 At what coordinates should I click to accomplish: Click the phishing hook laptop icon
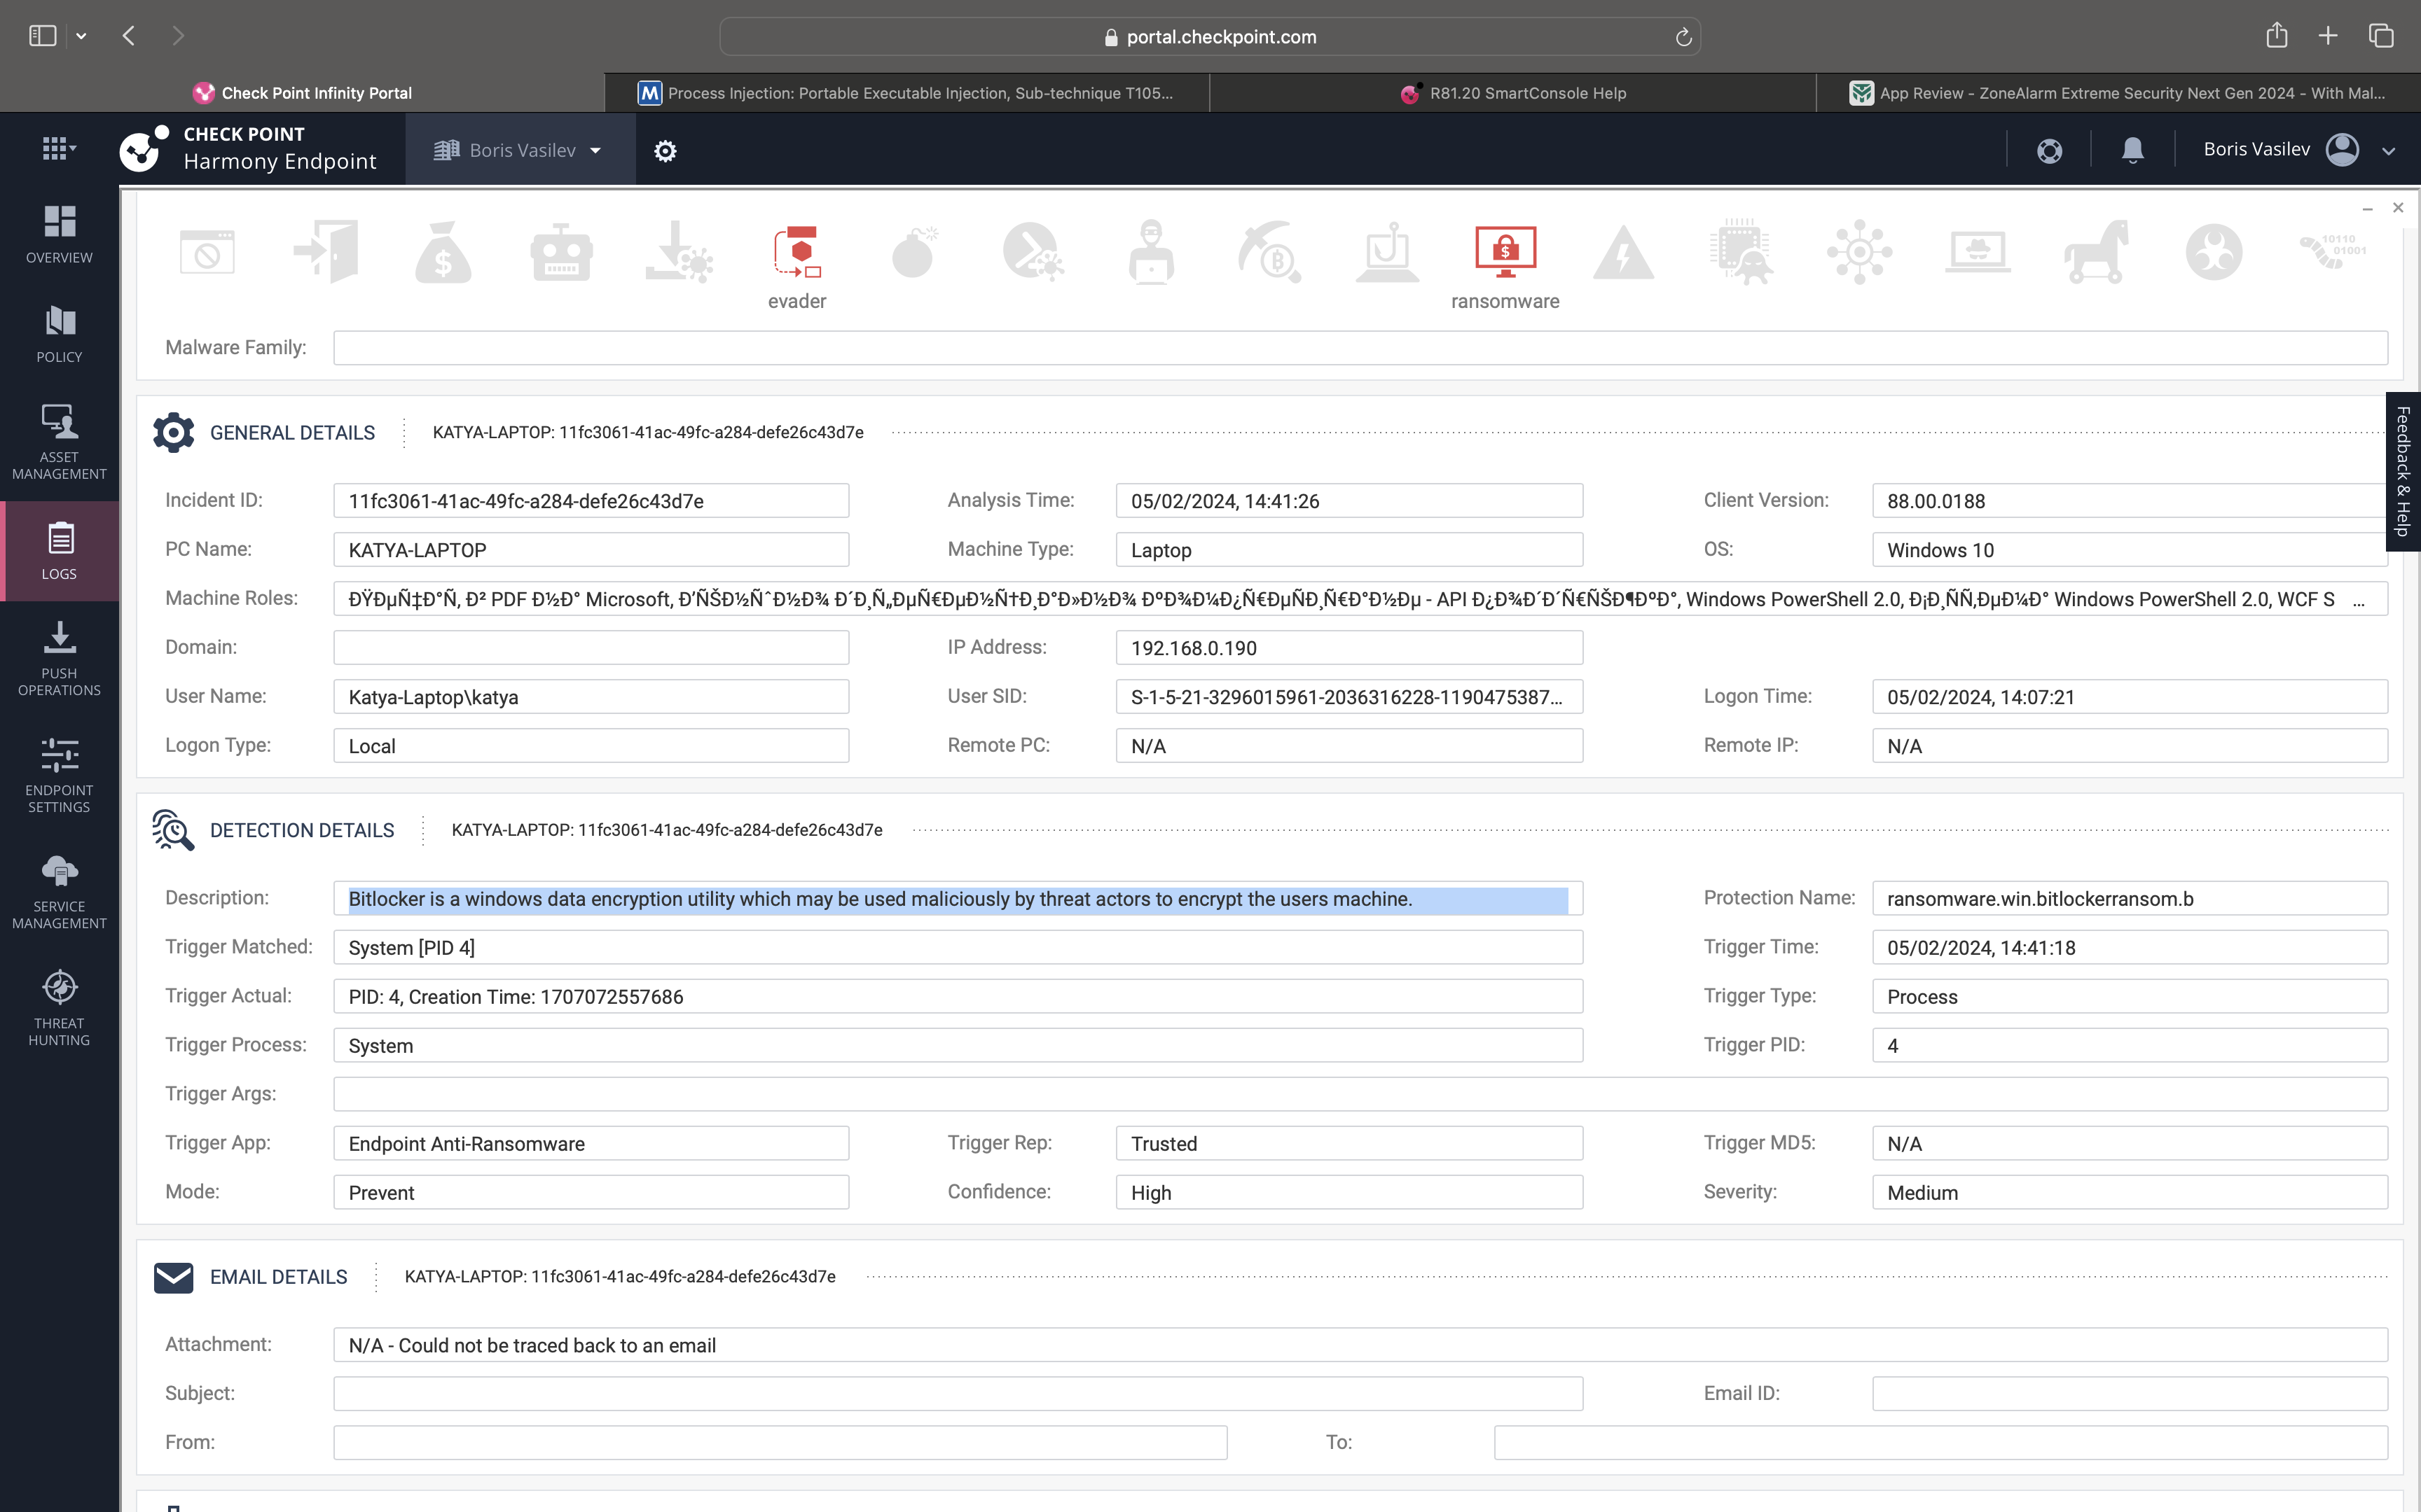click(1388, 252)
